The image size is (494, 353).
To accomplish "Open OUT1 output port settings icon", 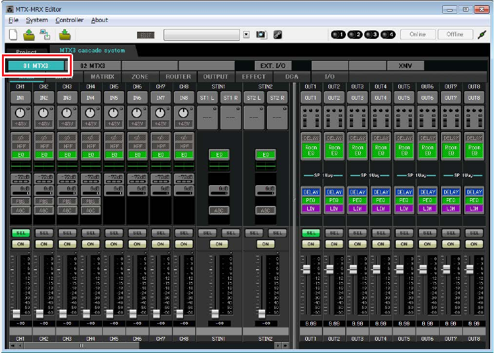I will [x=310, y=118].
